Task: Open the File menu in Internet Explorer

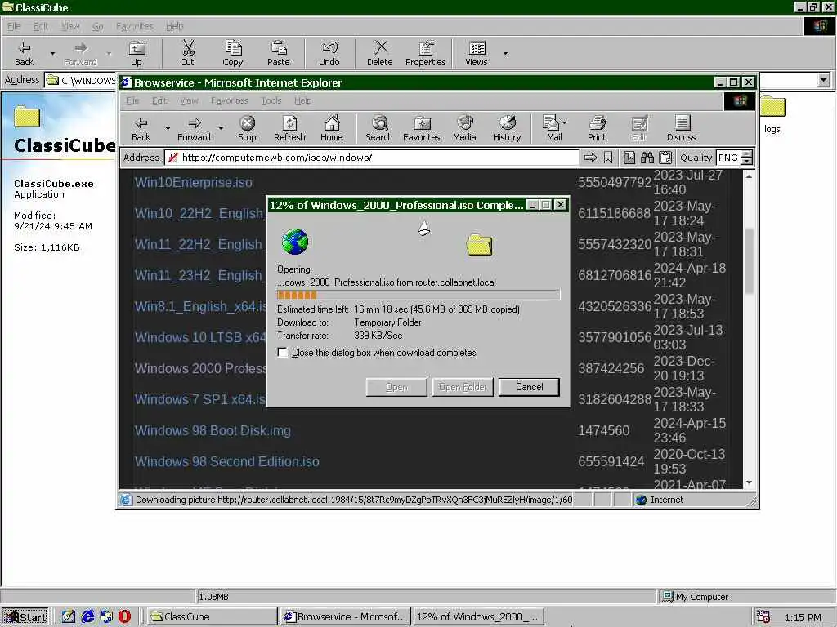Action: point(132,100)
